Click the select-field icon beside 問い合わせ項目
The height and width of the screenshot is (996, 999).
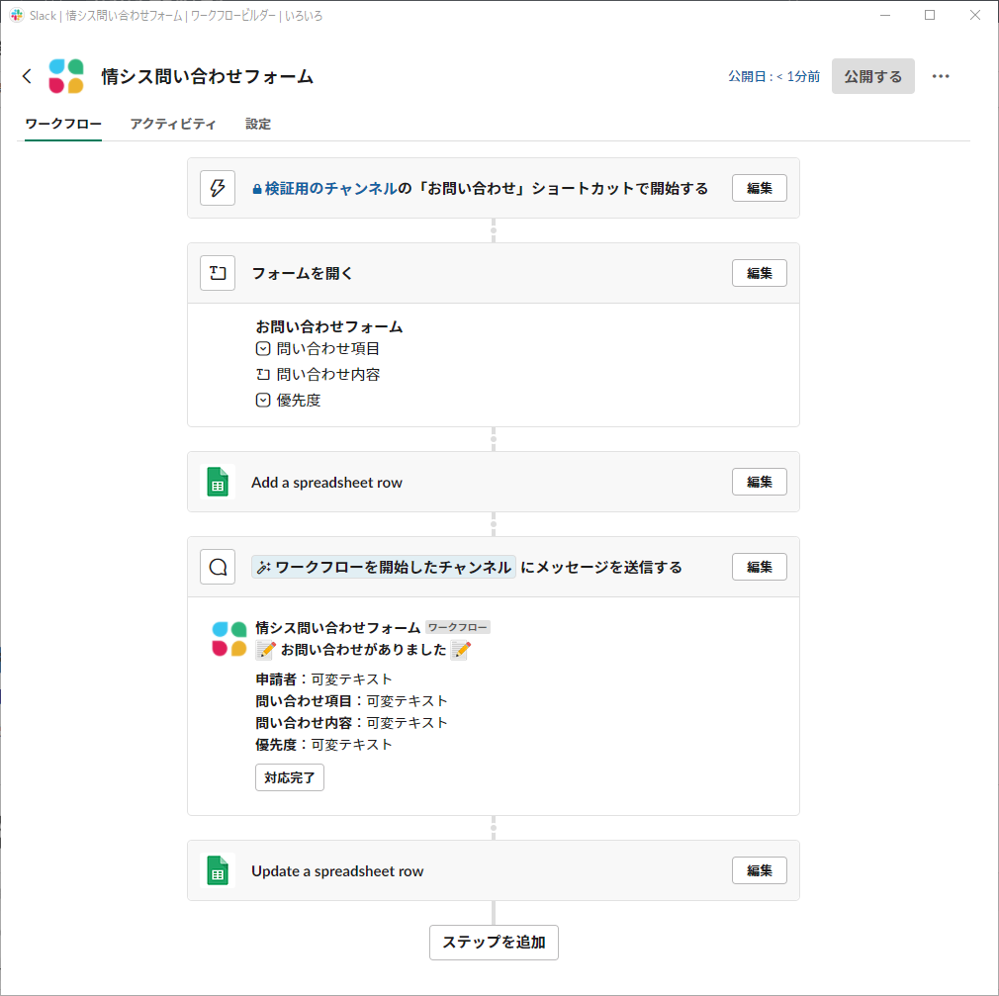click(262, 348)
